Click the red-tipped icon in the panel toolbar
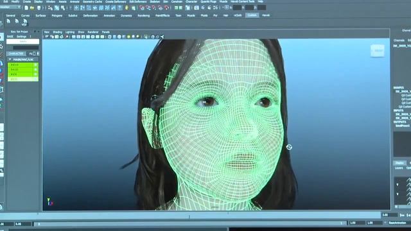This screenshot has width=411, height=231. click(67, 37)
